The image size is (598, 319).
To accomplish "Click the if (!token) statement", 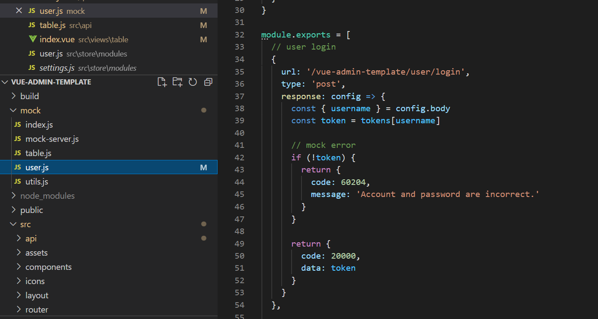I will (x=323, y=157).
